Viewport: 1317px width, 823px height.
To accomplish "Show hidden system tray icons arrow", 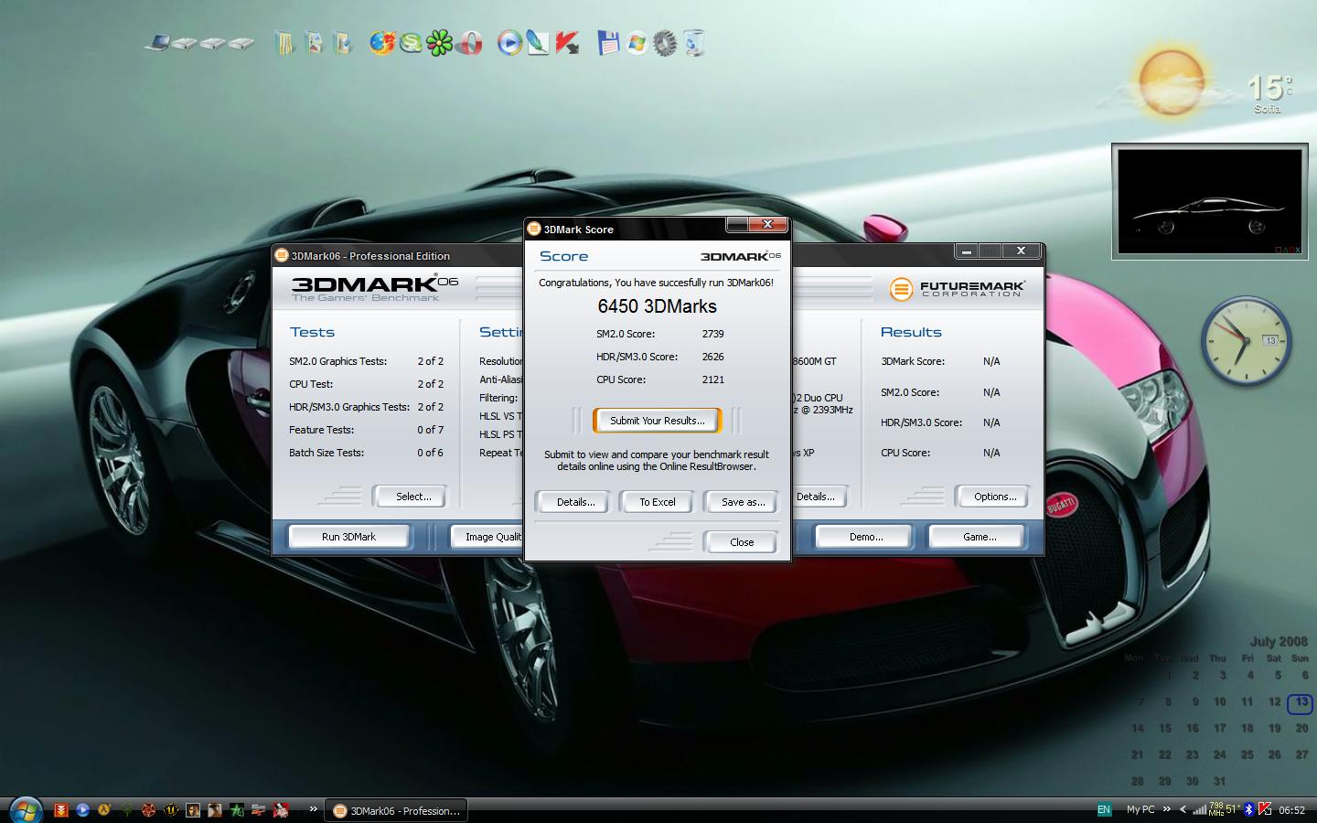I will click(1183, 809).
